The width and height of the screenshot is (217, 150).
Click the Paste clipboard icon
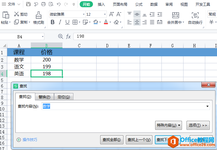(x=6, y=15)
